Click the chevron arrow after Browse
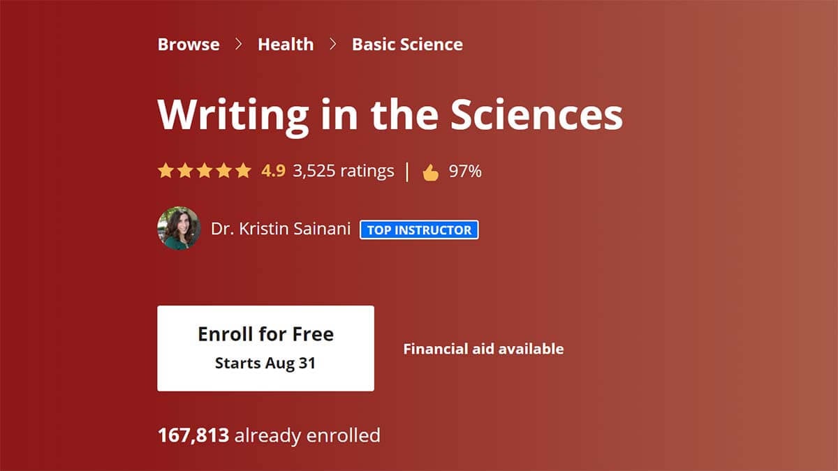The height and width of the screenshot is (471, 838). (239, 44)
